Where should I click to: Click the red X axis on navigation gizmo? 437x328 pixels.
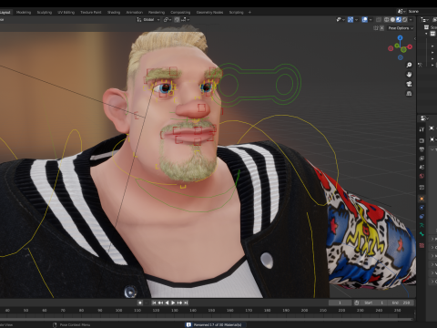pyautogui.click(x=410, y=46)
